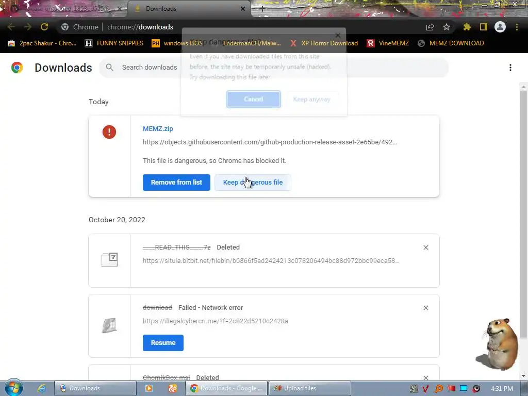The image size is (528, 396).
Task: Click the orange magnifier tray icon
Action: [x=438, y=389]
